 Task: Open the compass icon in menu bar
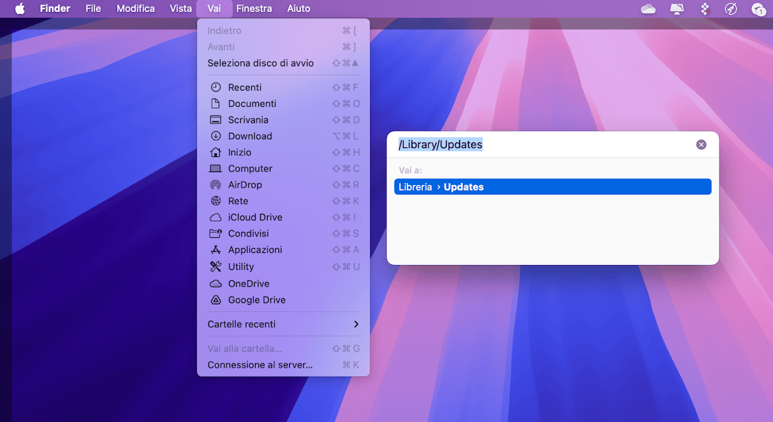(x=731, y=8)
